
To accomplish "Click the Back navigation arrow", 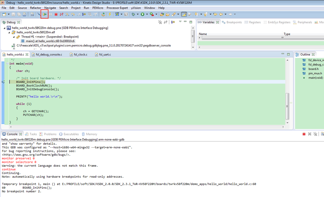I will pos(221,14).
